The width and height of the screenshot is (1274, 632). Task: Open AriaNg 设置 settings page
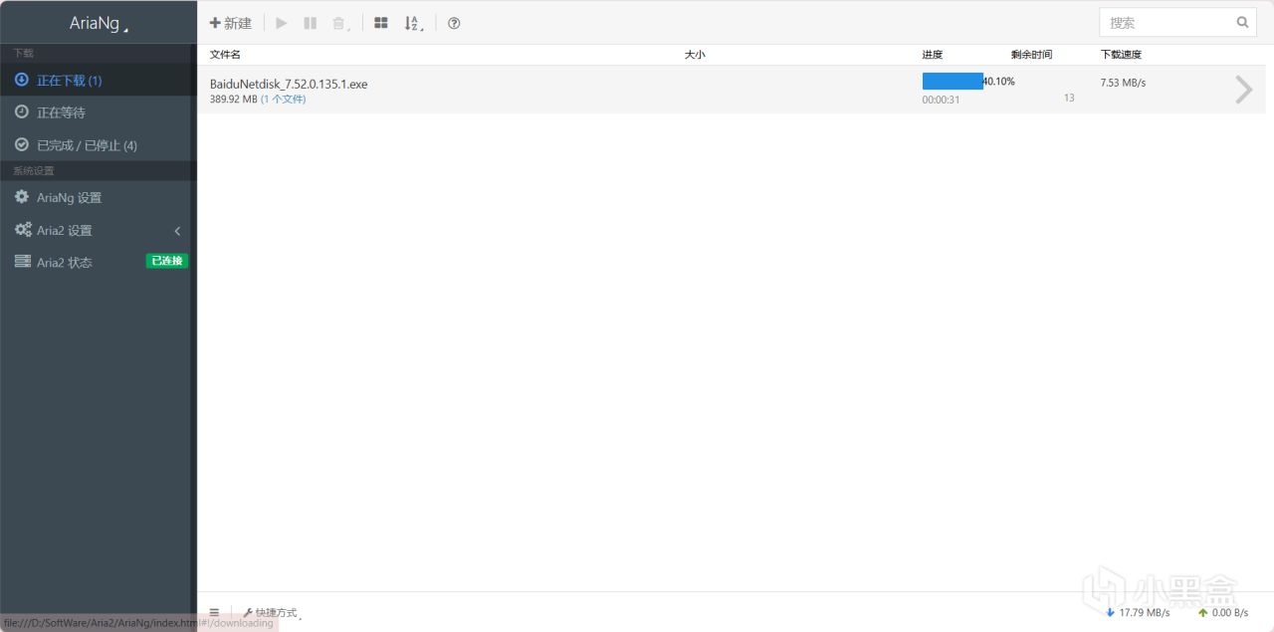point(98,197)
